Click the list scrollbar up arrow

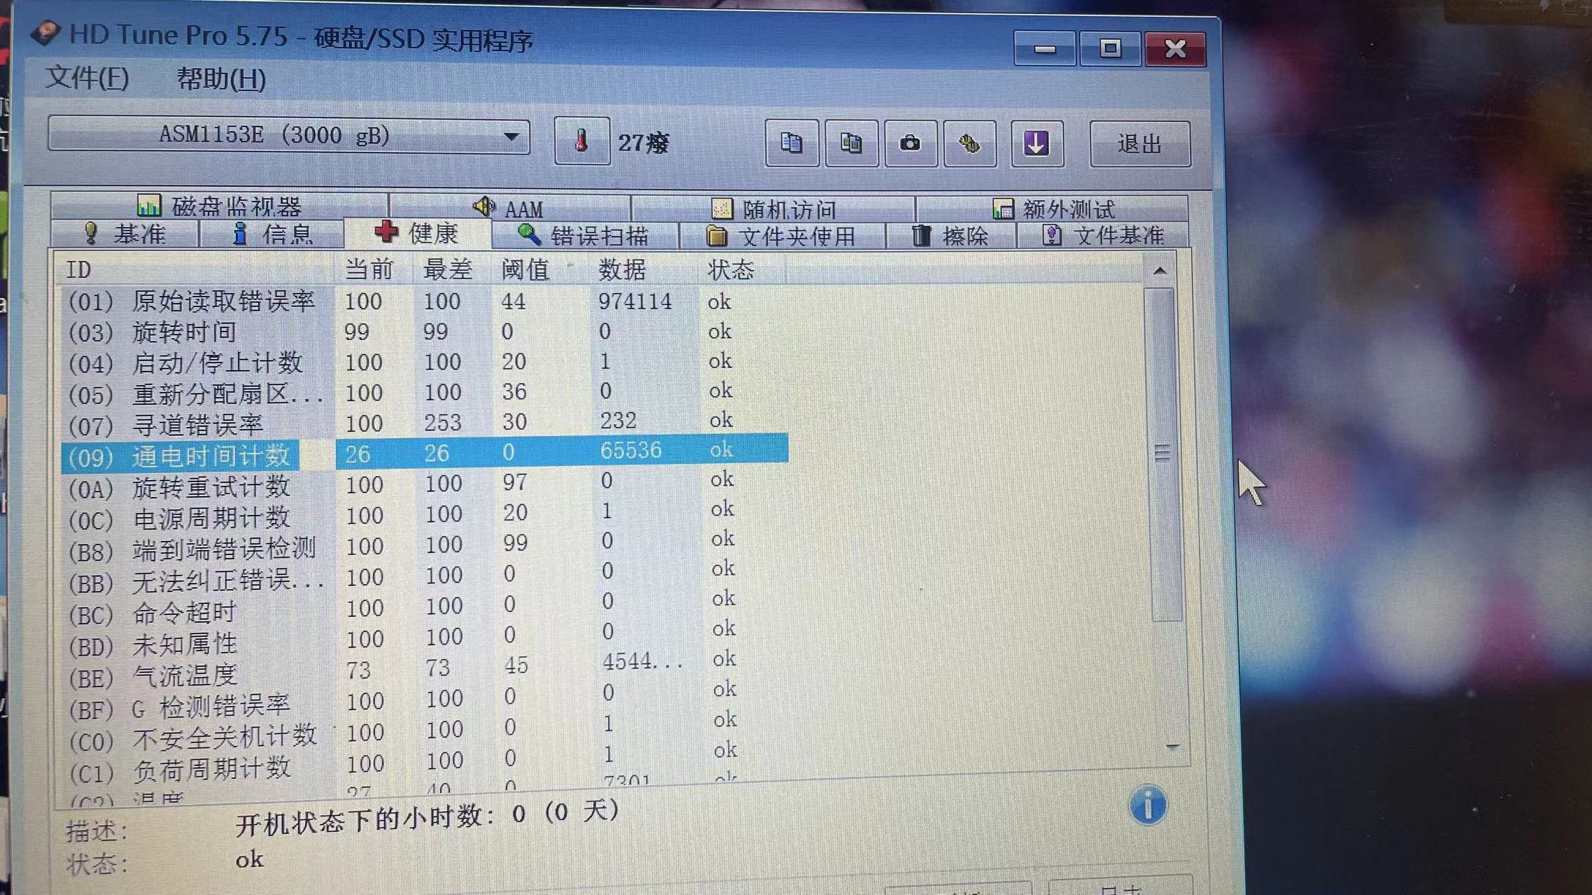point(1160,270)
